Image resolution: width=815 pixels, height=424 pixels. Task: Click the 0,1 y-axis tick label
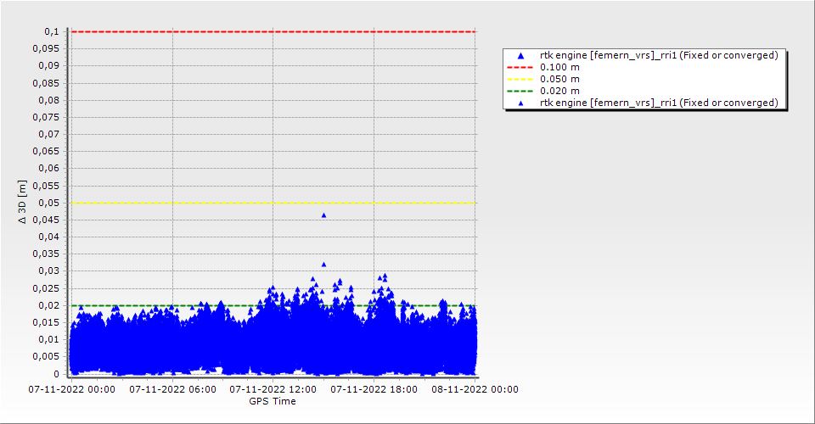[x=51, y=31]
